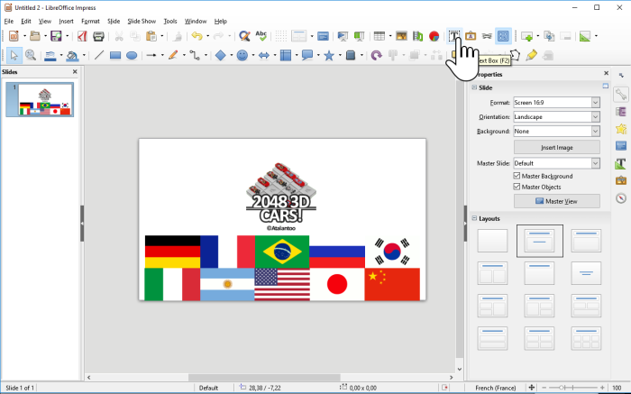Click the Open file folder icon

[x=35, y=36]
